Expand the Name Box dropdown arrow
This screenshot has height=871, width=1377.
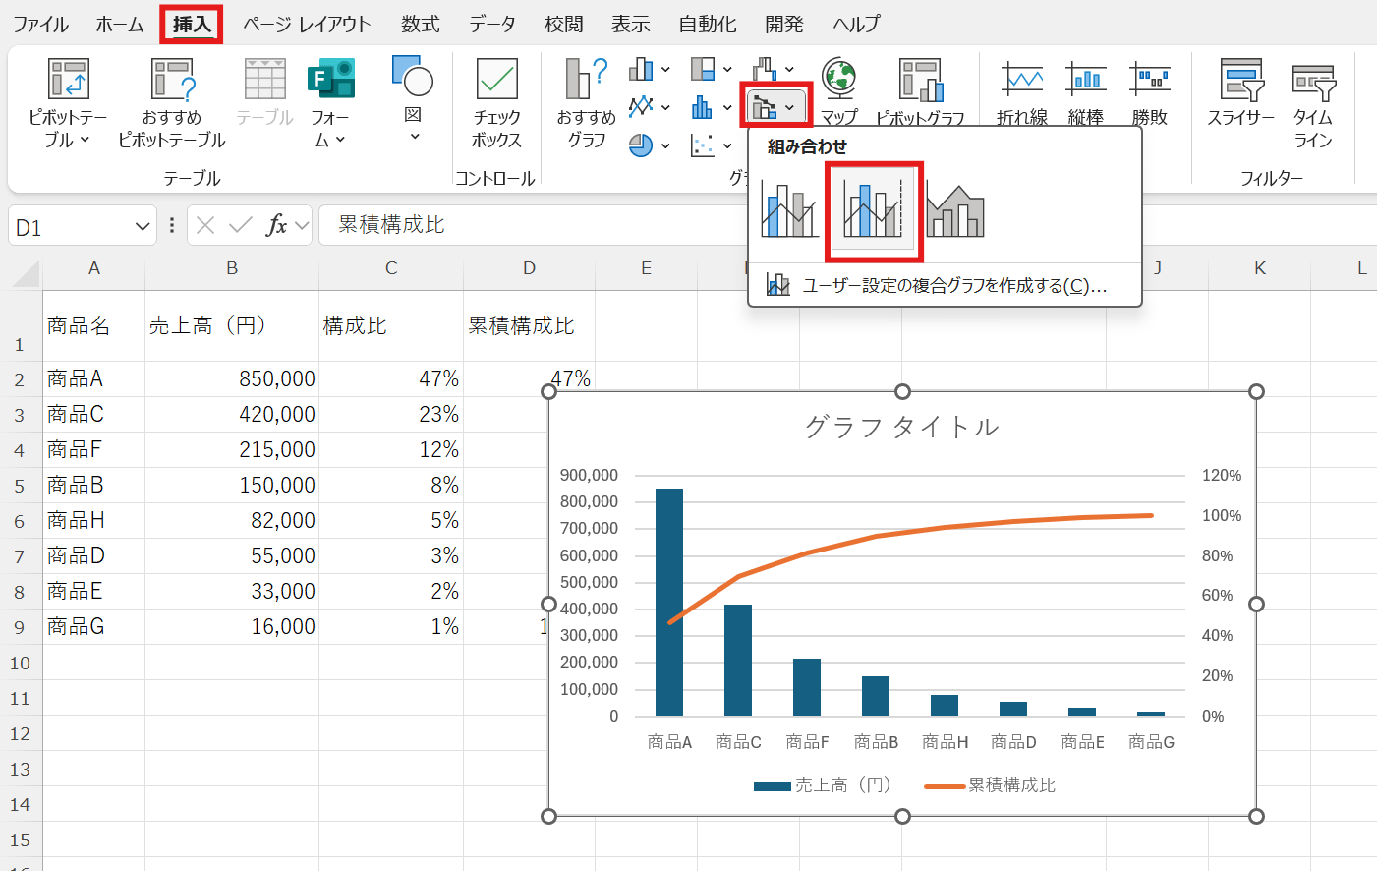(x=142, y=227)
